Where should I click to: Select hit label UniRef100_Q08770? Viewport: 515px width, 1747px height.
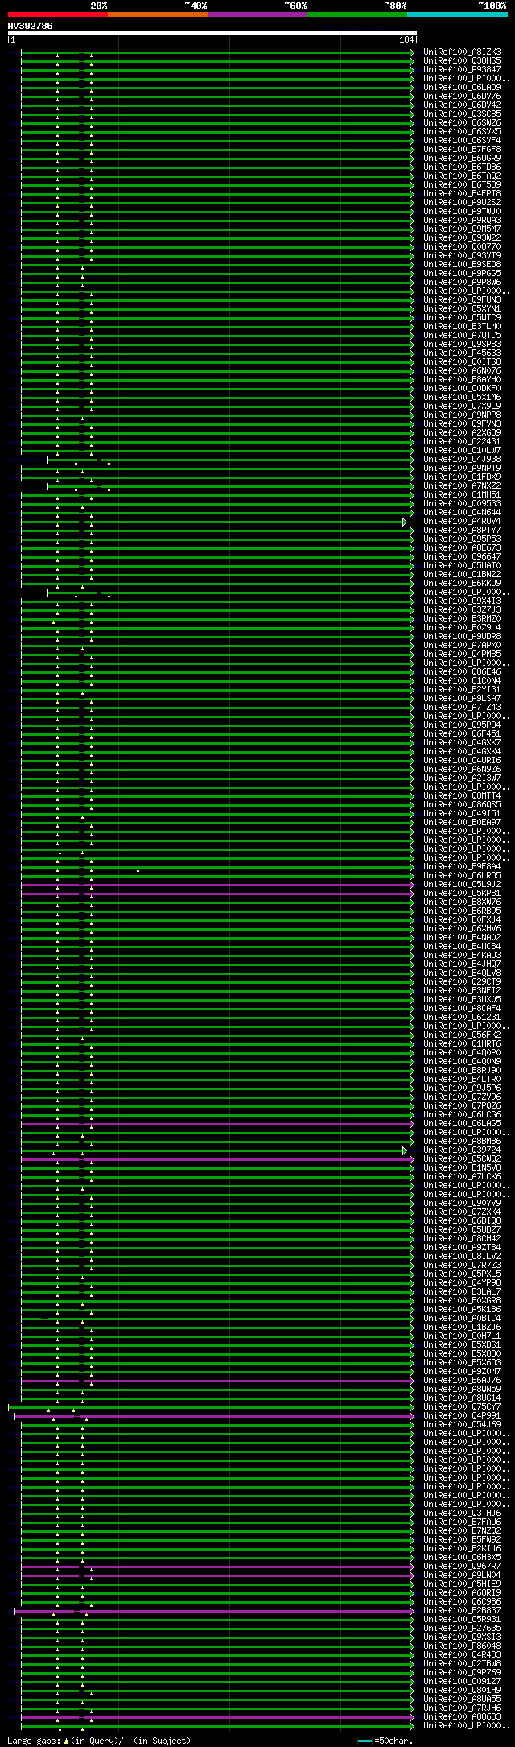click(462, 247)
